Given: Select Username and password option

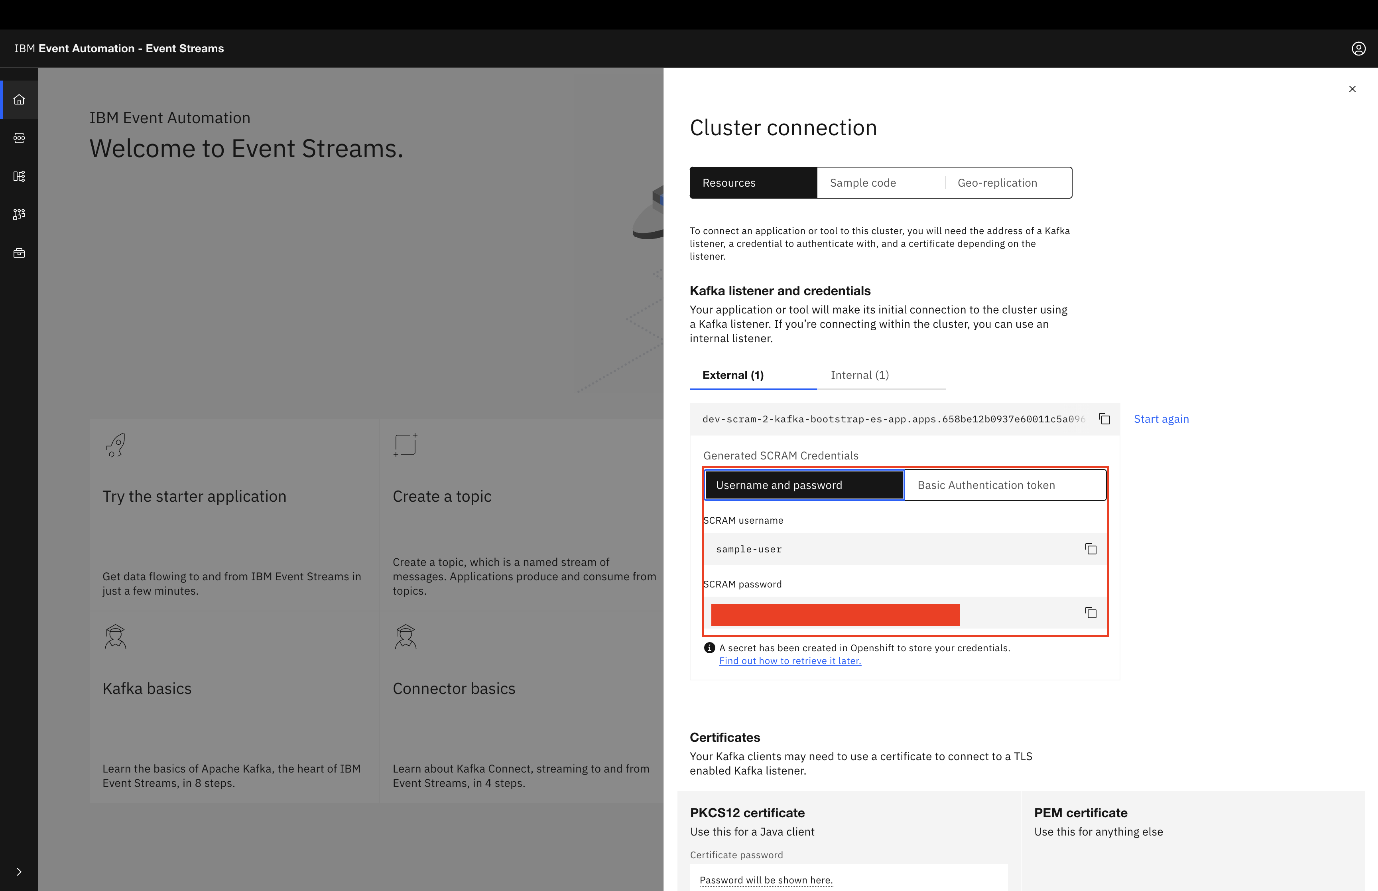Looking at the screenshot, I should [x=804, y=485].
